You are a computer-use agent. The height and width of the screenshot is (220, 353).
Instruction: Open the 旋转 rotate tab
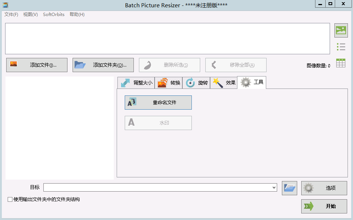[196, 83]
